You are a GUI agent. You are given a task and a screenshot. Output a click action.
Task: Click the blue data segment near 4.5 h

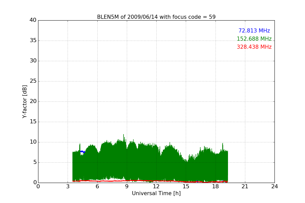[83, 152]
